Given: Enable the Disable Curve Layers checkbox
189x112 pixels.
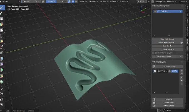Looking at the screenshot, I should click(x=153, y=53).
